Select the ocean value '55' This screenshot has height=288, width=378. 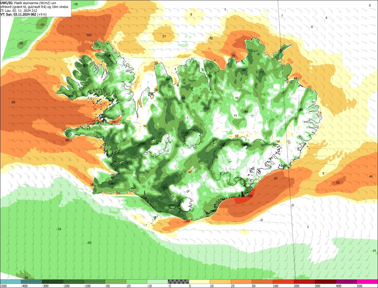338,183
